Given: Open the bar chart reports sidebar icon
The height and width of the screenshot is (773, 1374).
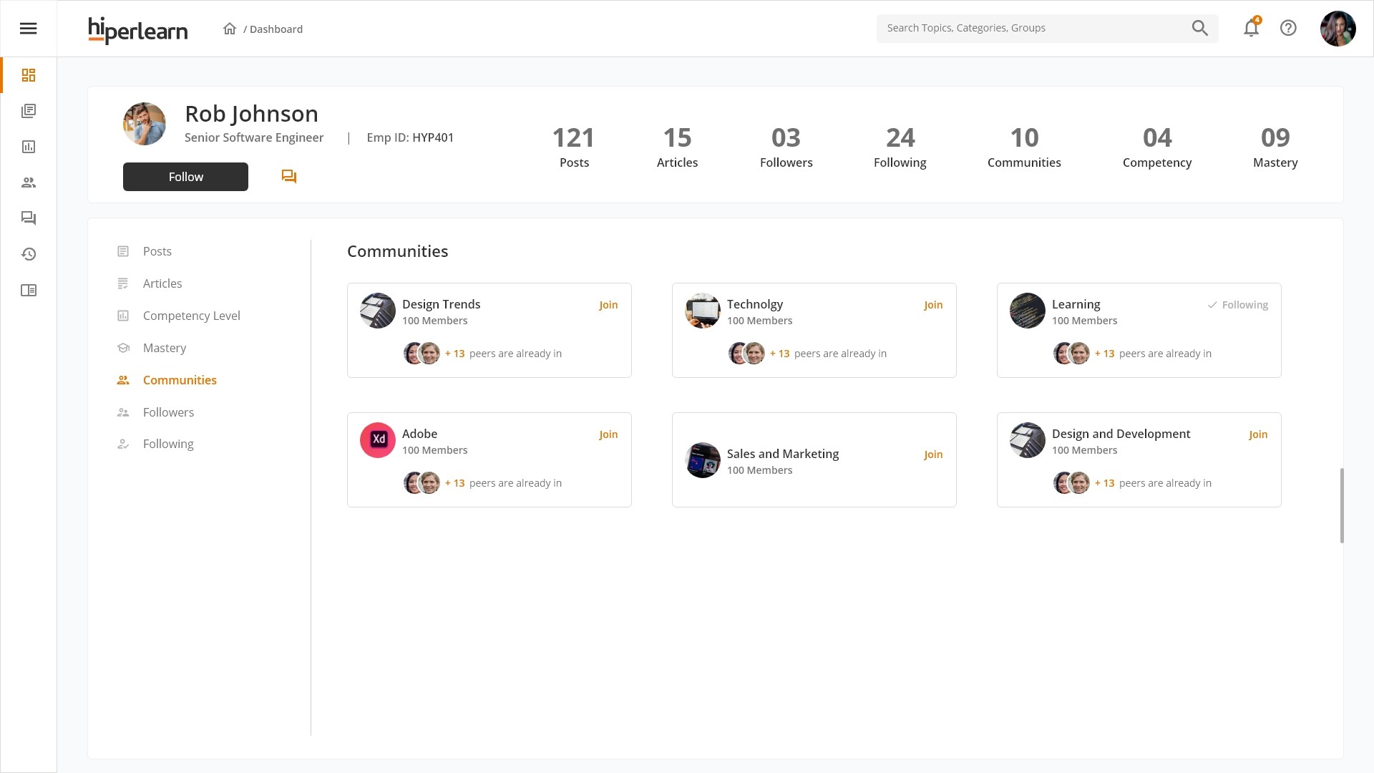Looking at the screenshot, I should [29, 147].
